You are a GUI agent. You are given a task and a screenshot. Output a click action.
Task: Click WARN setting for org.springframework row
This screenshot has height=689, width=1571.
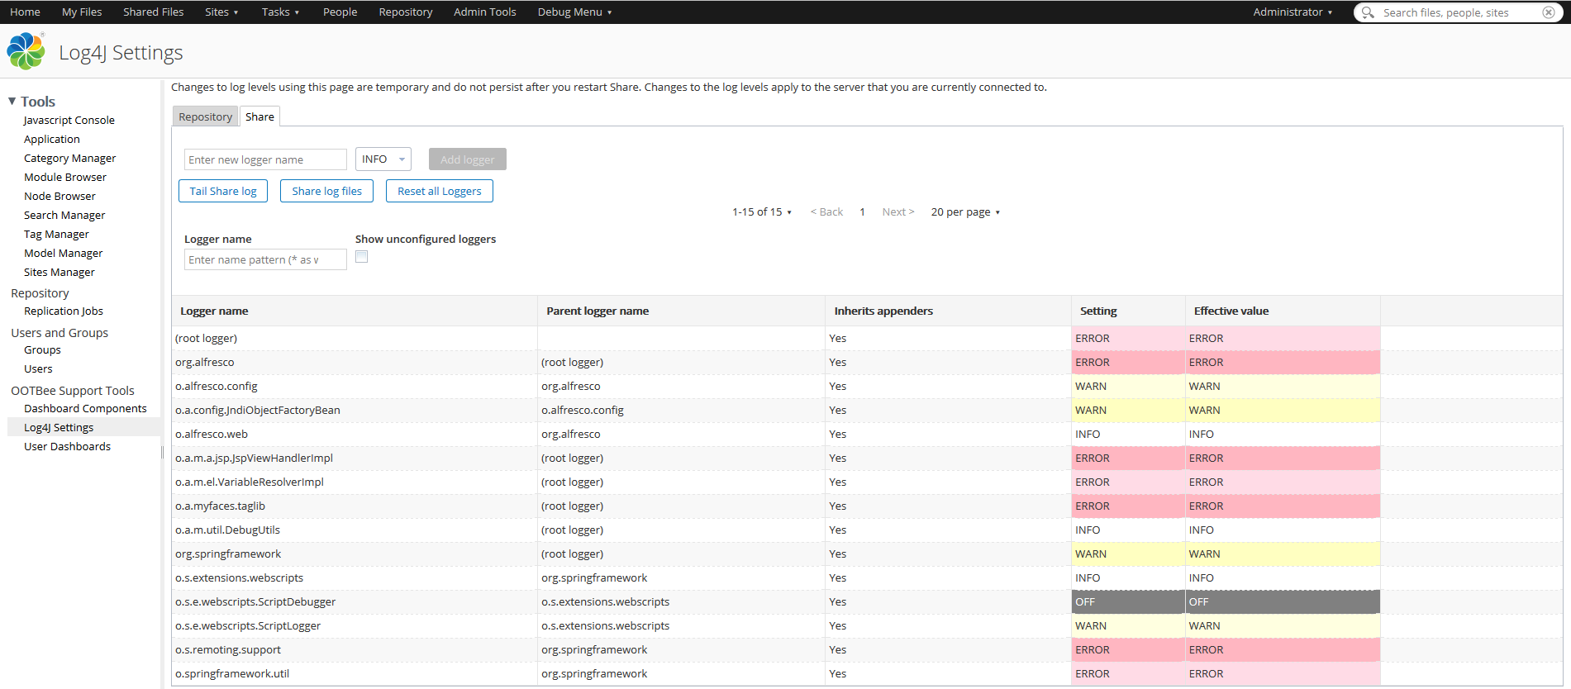(1128, 554)
